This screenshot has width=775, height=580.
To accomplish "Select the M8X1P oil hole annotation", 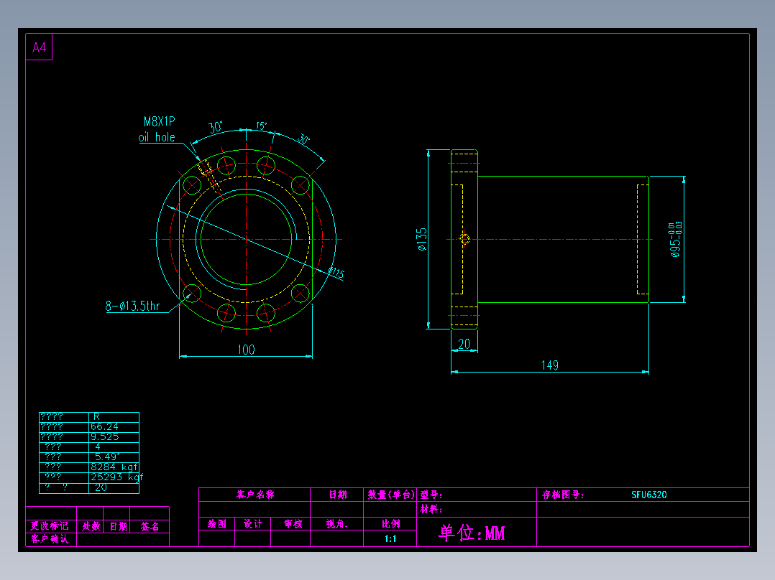I will 157,129.
